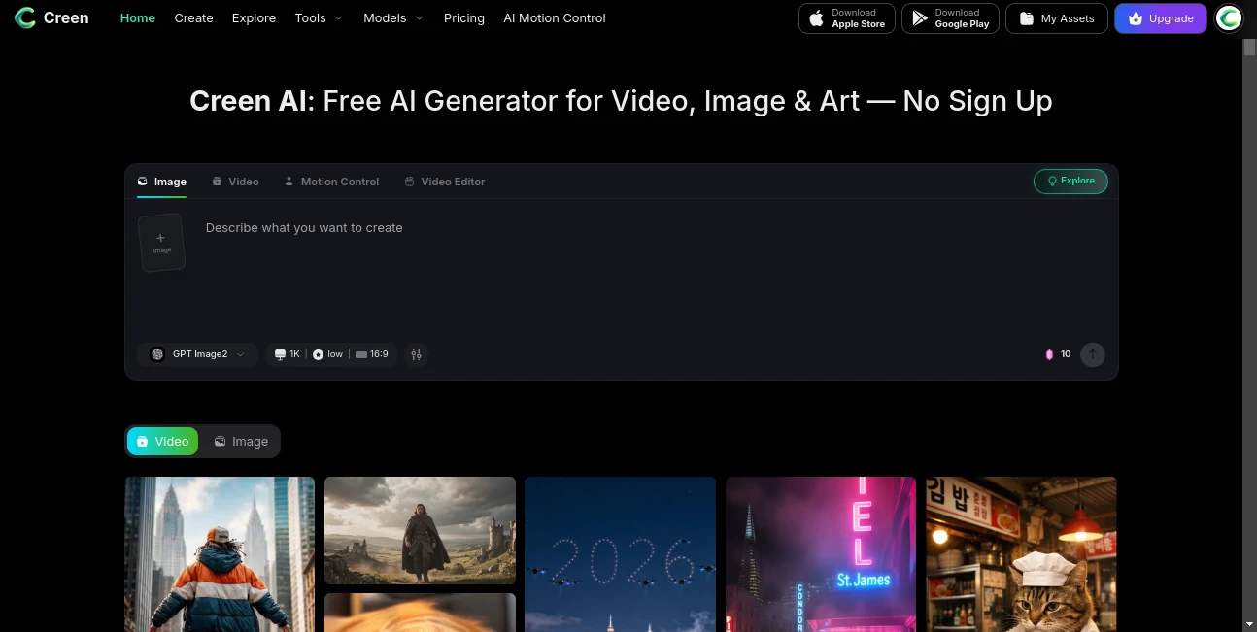
Task: Click the credit cost value 10
Action: [1066, 354]
